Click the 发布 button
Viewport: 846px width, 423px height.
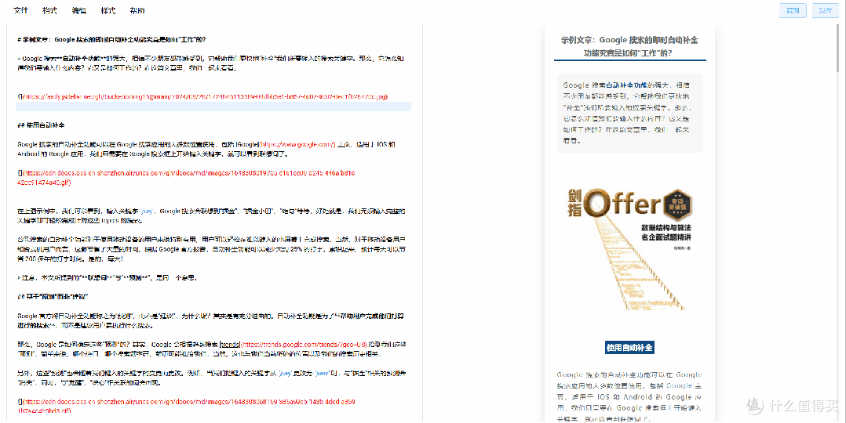click(826, 10)
